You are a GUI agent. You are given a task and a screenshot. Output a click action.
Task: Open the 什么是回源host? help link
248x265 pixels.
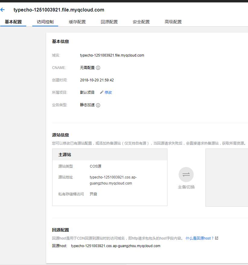tap(199, 238)
